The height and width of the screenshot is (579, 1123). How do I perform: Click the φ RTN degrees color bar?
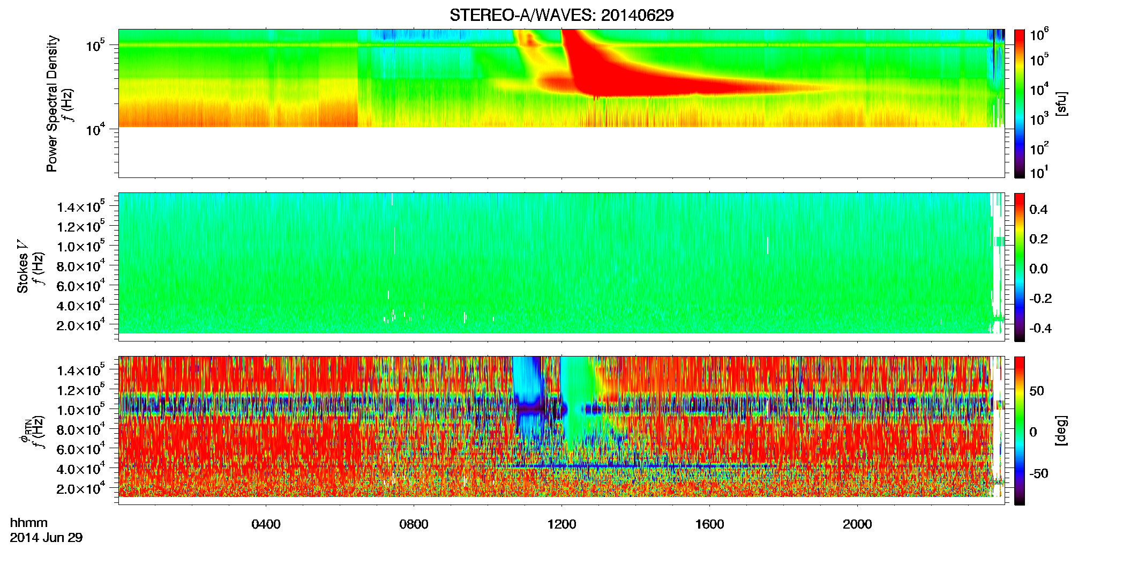[x=1020, y=430]
